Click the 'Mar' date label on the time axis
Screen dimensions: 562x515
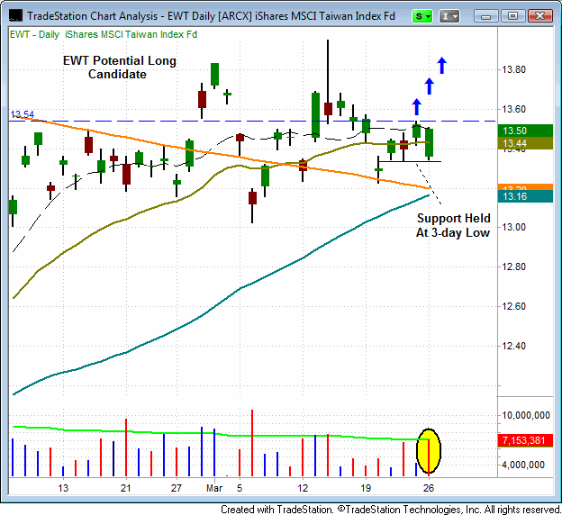point(213,487)
